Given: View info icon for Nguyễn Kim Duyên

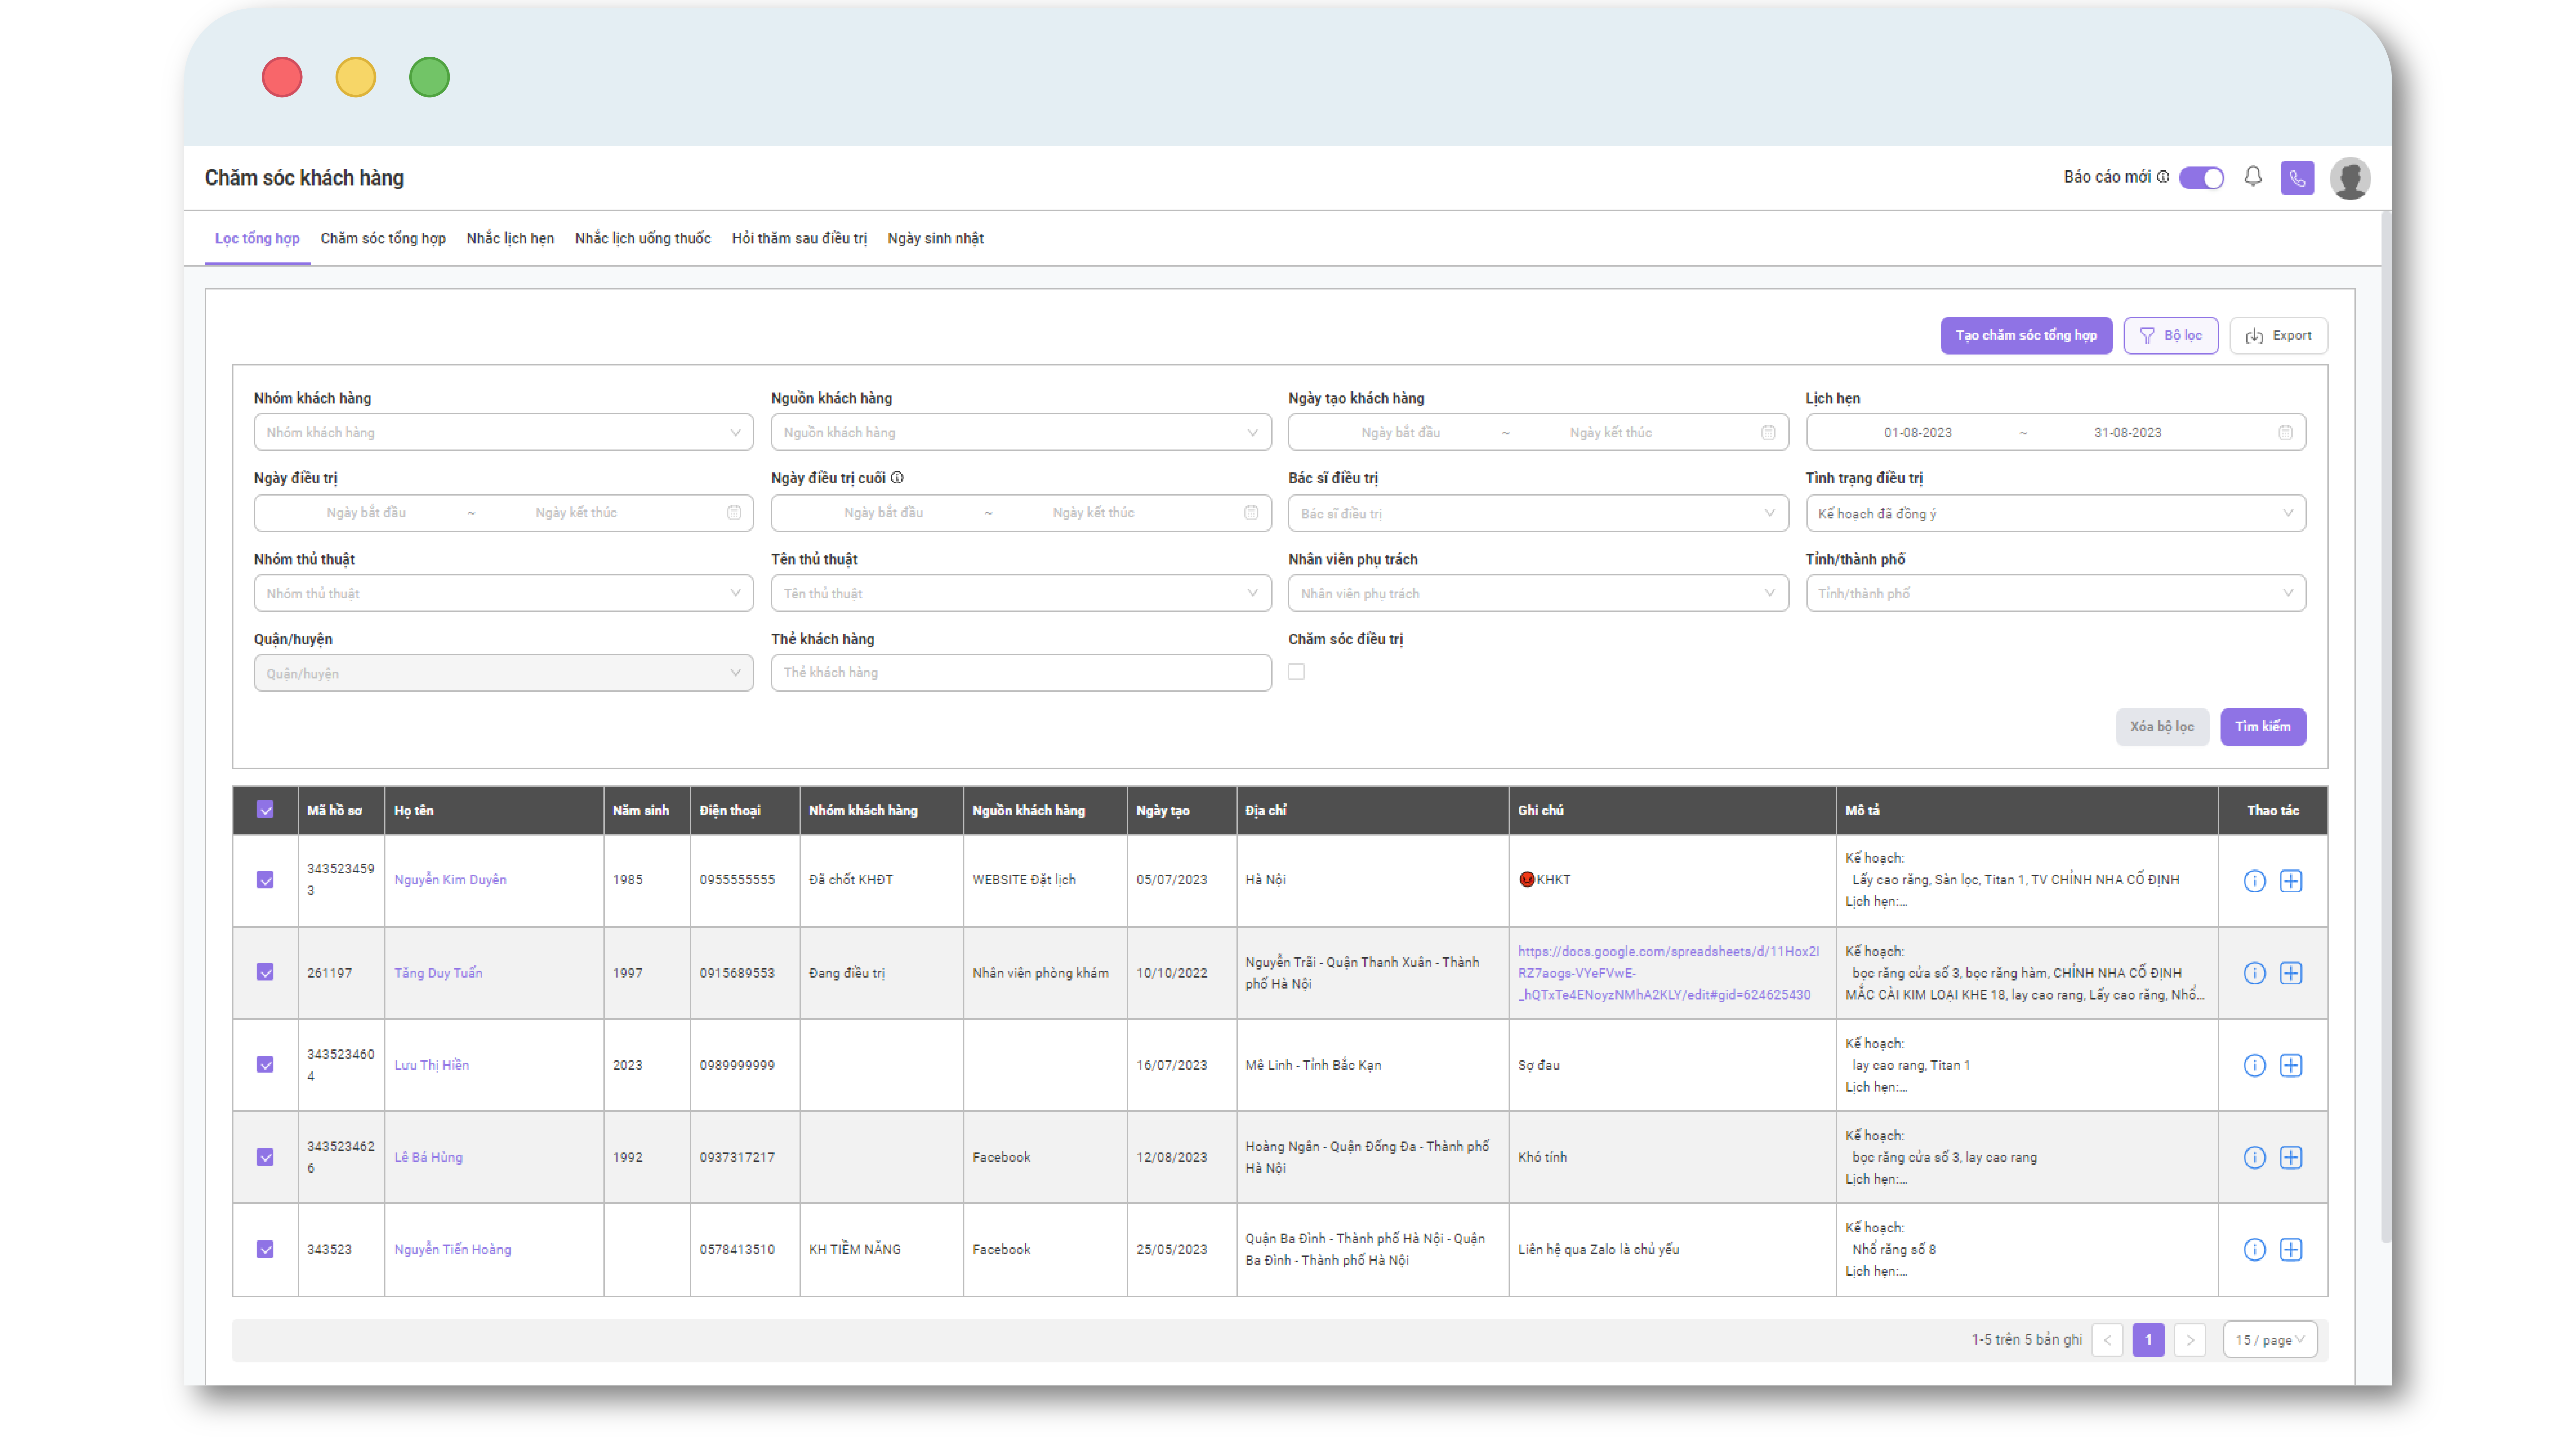Looking at the screenshot, I should point(2254,881).
